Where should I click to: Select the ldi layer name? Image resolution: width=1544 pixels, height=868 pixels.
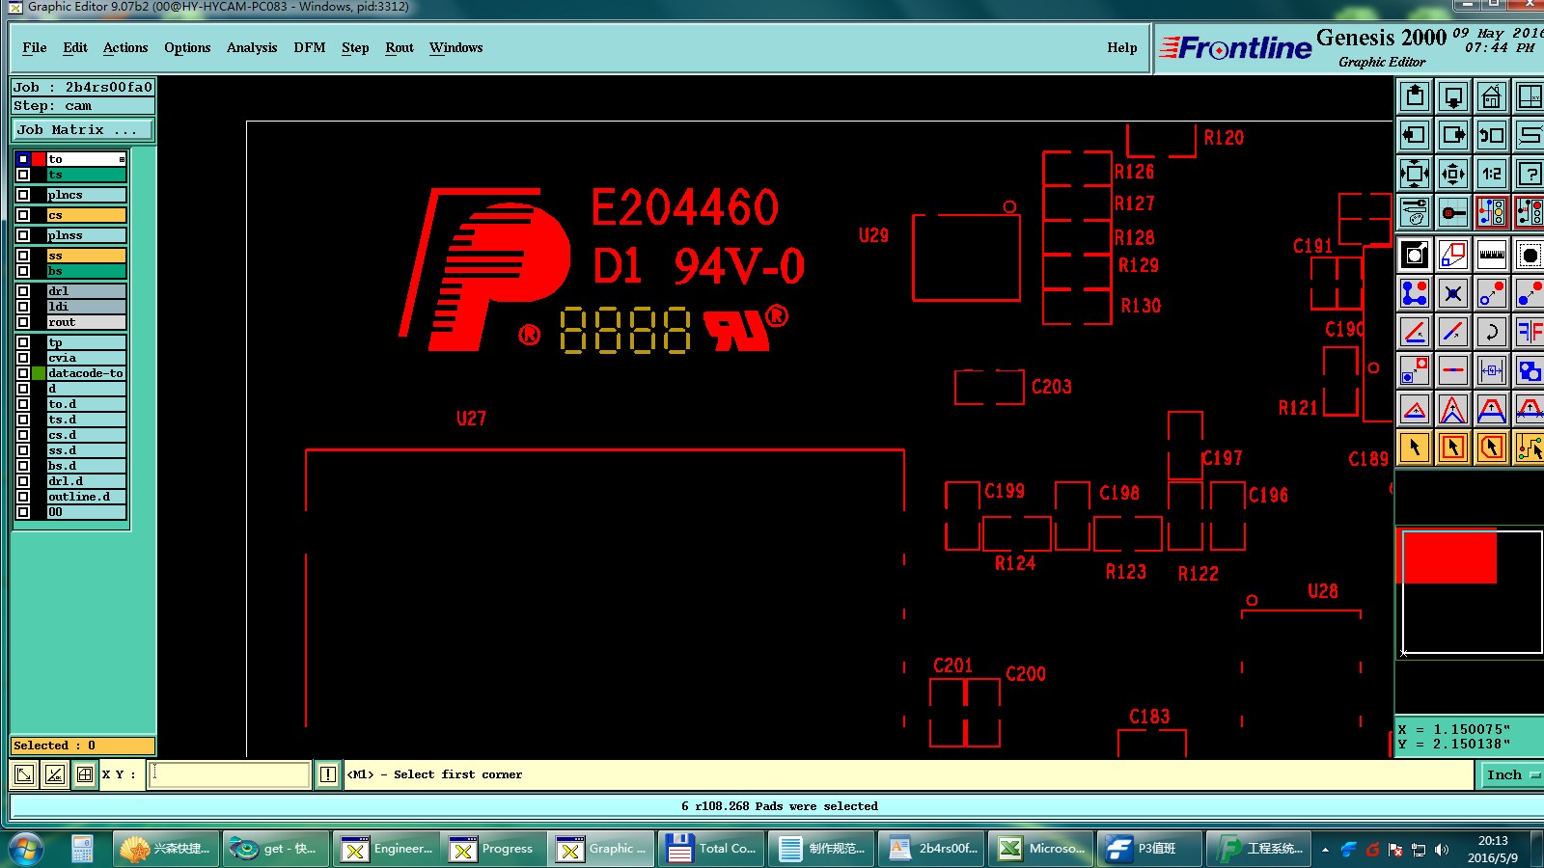click(x=86, y=307)
